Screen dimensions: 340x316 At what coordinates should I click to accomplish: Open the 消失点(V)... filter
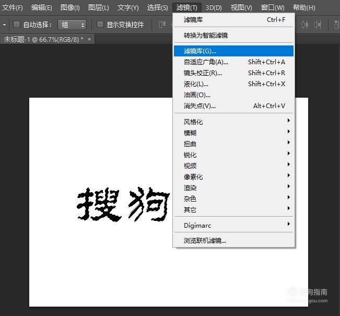[x=233, y=106]
